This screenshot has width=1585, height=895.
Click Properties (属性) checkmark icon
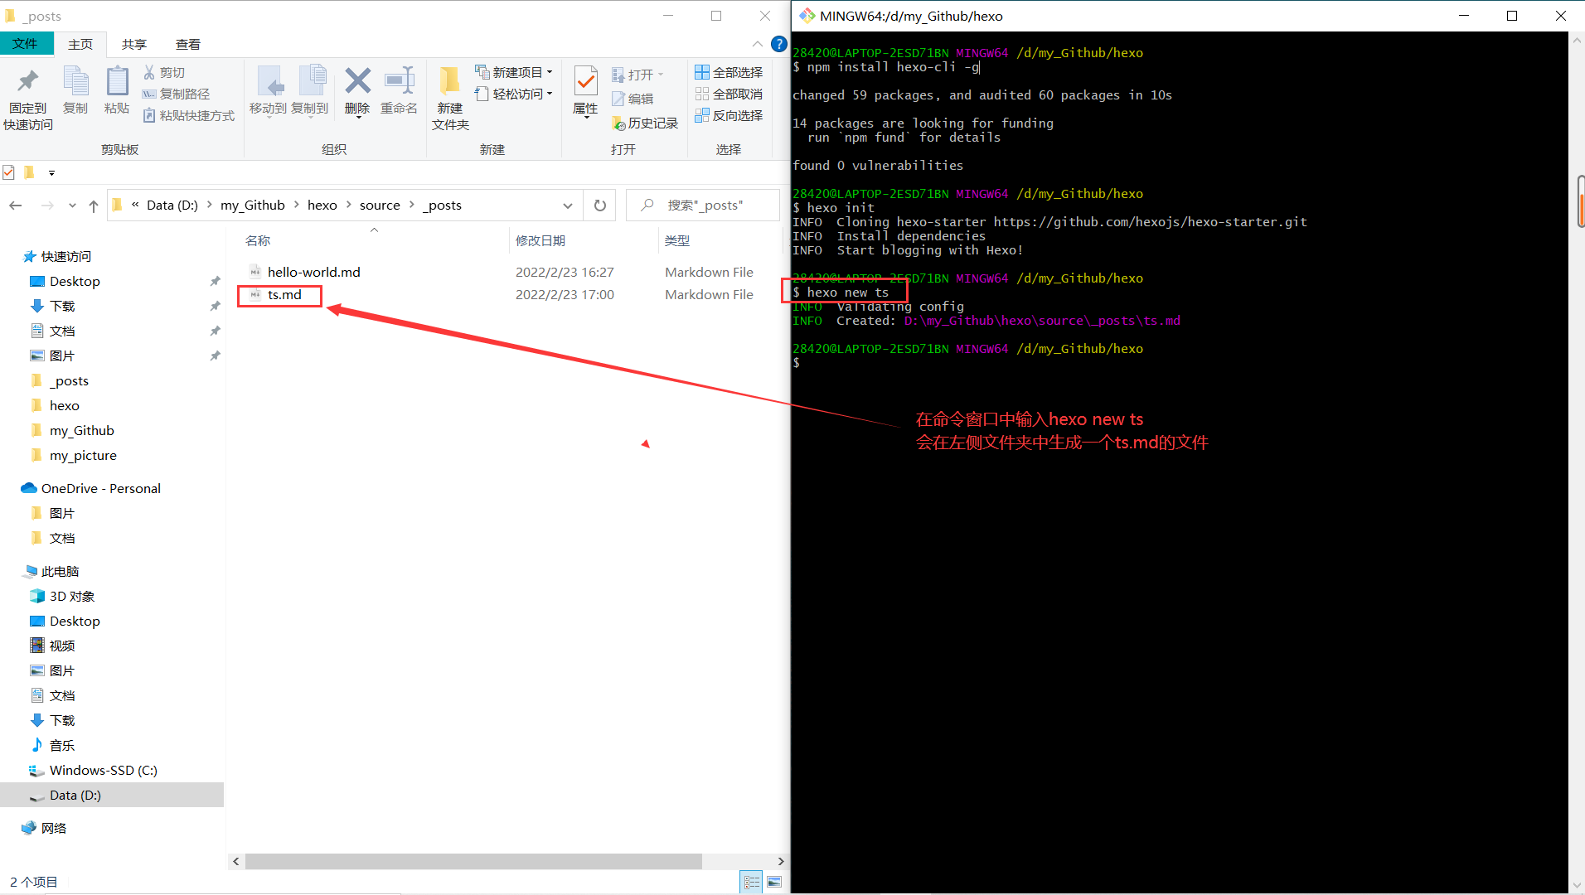(585, 80)
